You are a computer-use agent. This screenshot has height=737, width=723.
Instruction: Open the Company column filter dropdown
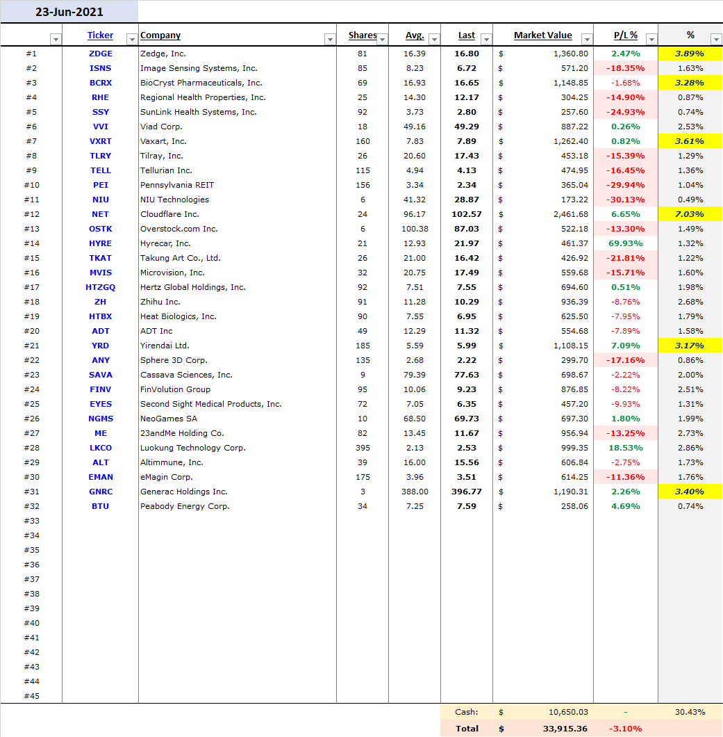pos(330,40)
